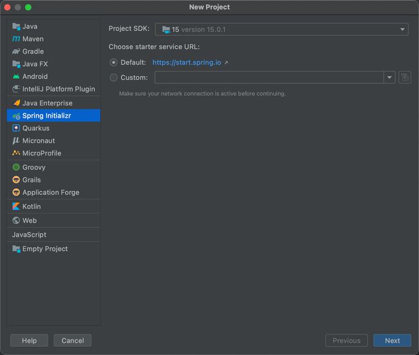This screenshot has width=419, height=355.
Task: Click the Java FX folder icon
Action: click(x=16, y=64)
